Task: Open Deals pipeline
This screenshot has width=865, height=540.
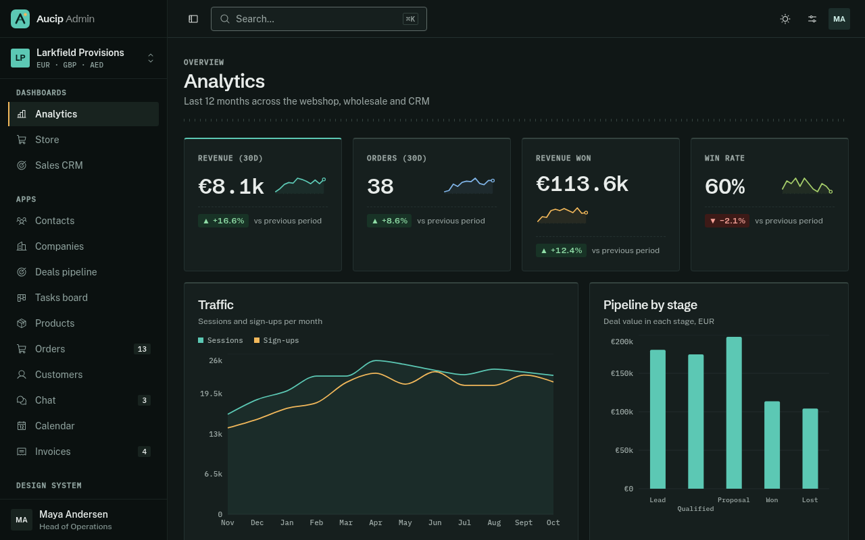Action: point(83,272)
